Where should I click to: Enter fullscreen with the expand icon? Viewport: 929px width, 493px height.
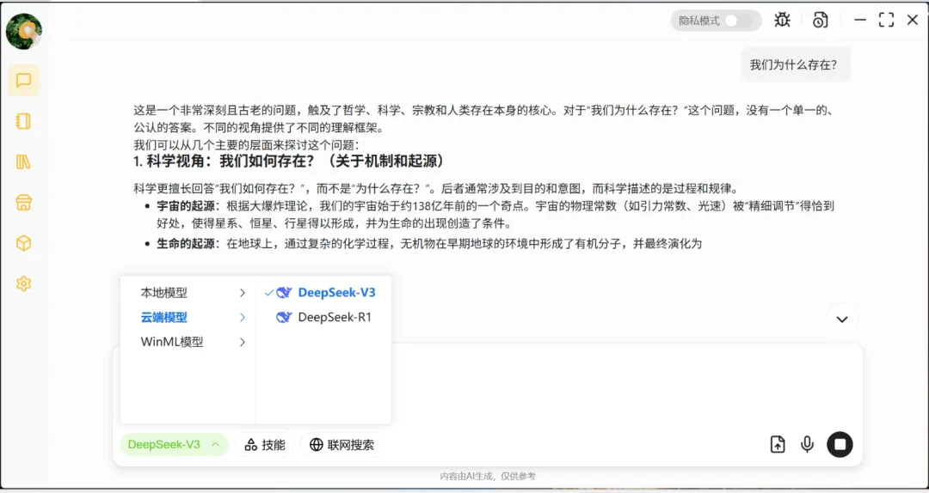(886, 20)
